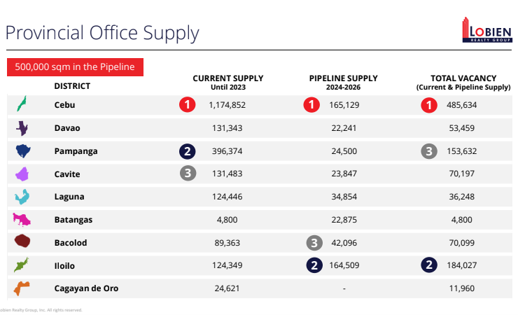Click the lilac Cavite map icon

pos(22,174)
